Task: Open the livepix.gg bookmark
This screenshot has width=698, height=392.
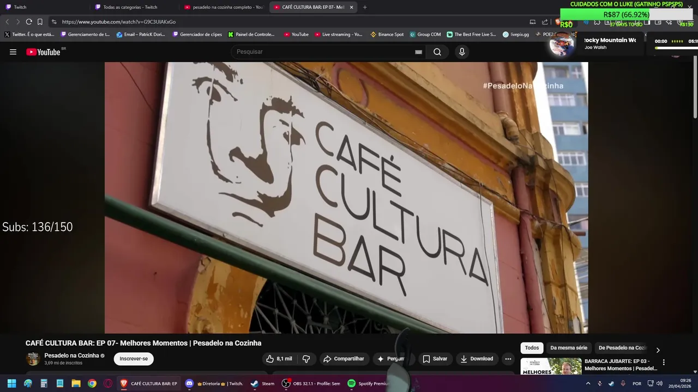Action: [516, 34]
